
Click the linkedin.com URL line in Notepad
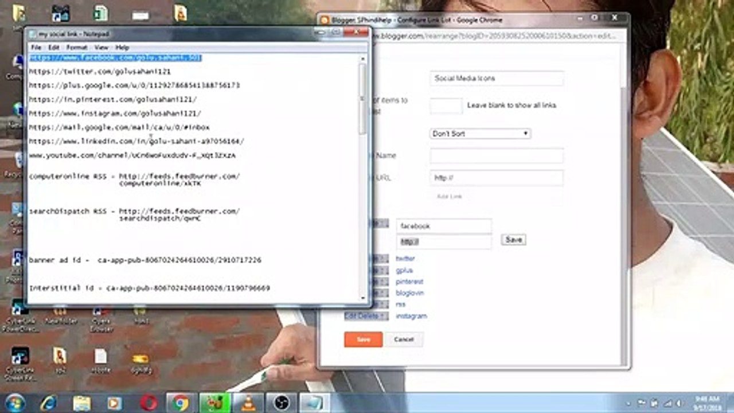pyautogui.click(x=136, y=141)
